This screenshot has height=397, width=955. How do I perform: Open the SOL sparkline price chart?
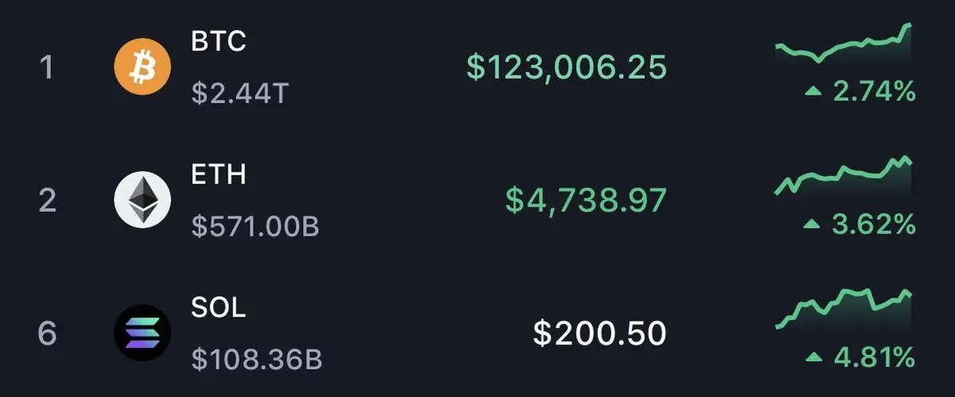tap(844, 309)
